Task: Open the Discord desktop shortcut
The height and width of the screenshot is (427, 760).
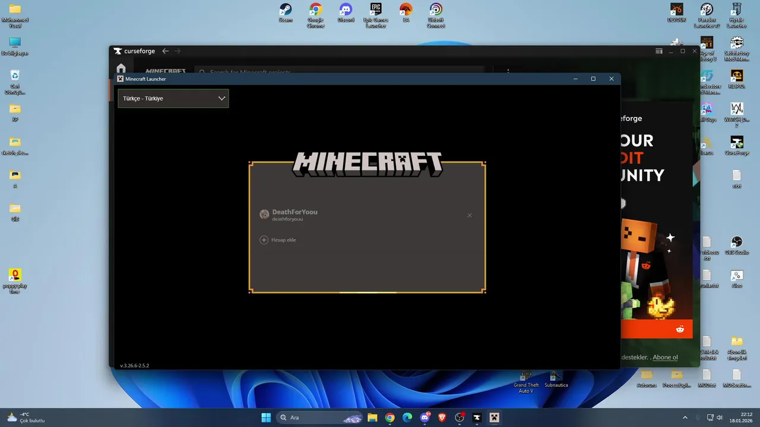Action: (x=346, y=13)
